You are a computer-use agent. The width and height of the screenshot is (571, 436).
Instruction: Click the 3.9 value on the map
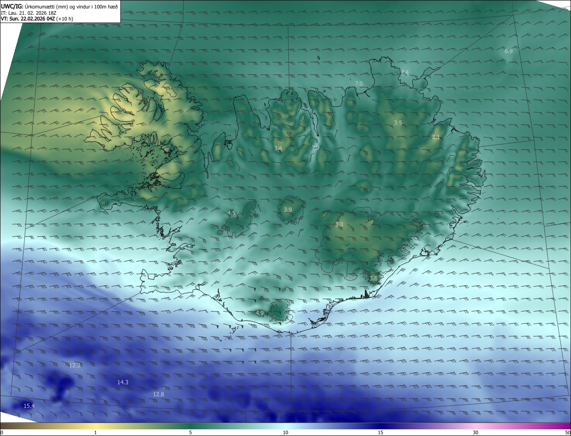pyautogui.click(x=288, y=210)
